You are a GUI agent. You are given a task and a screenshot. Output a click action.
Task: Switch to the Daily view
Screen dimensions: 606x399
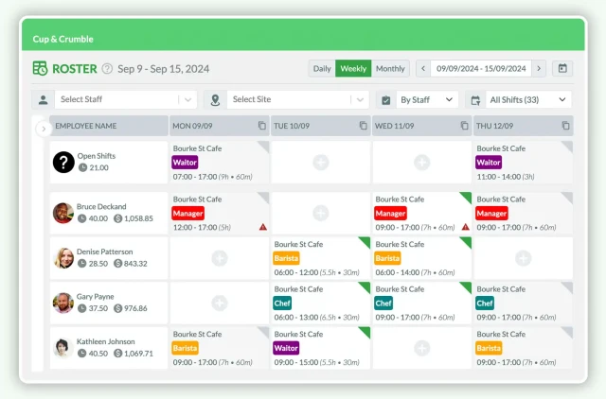322,69
